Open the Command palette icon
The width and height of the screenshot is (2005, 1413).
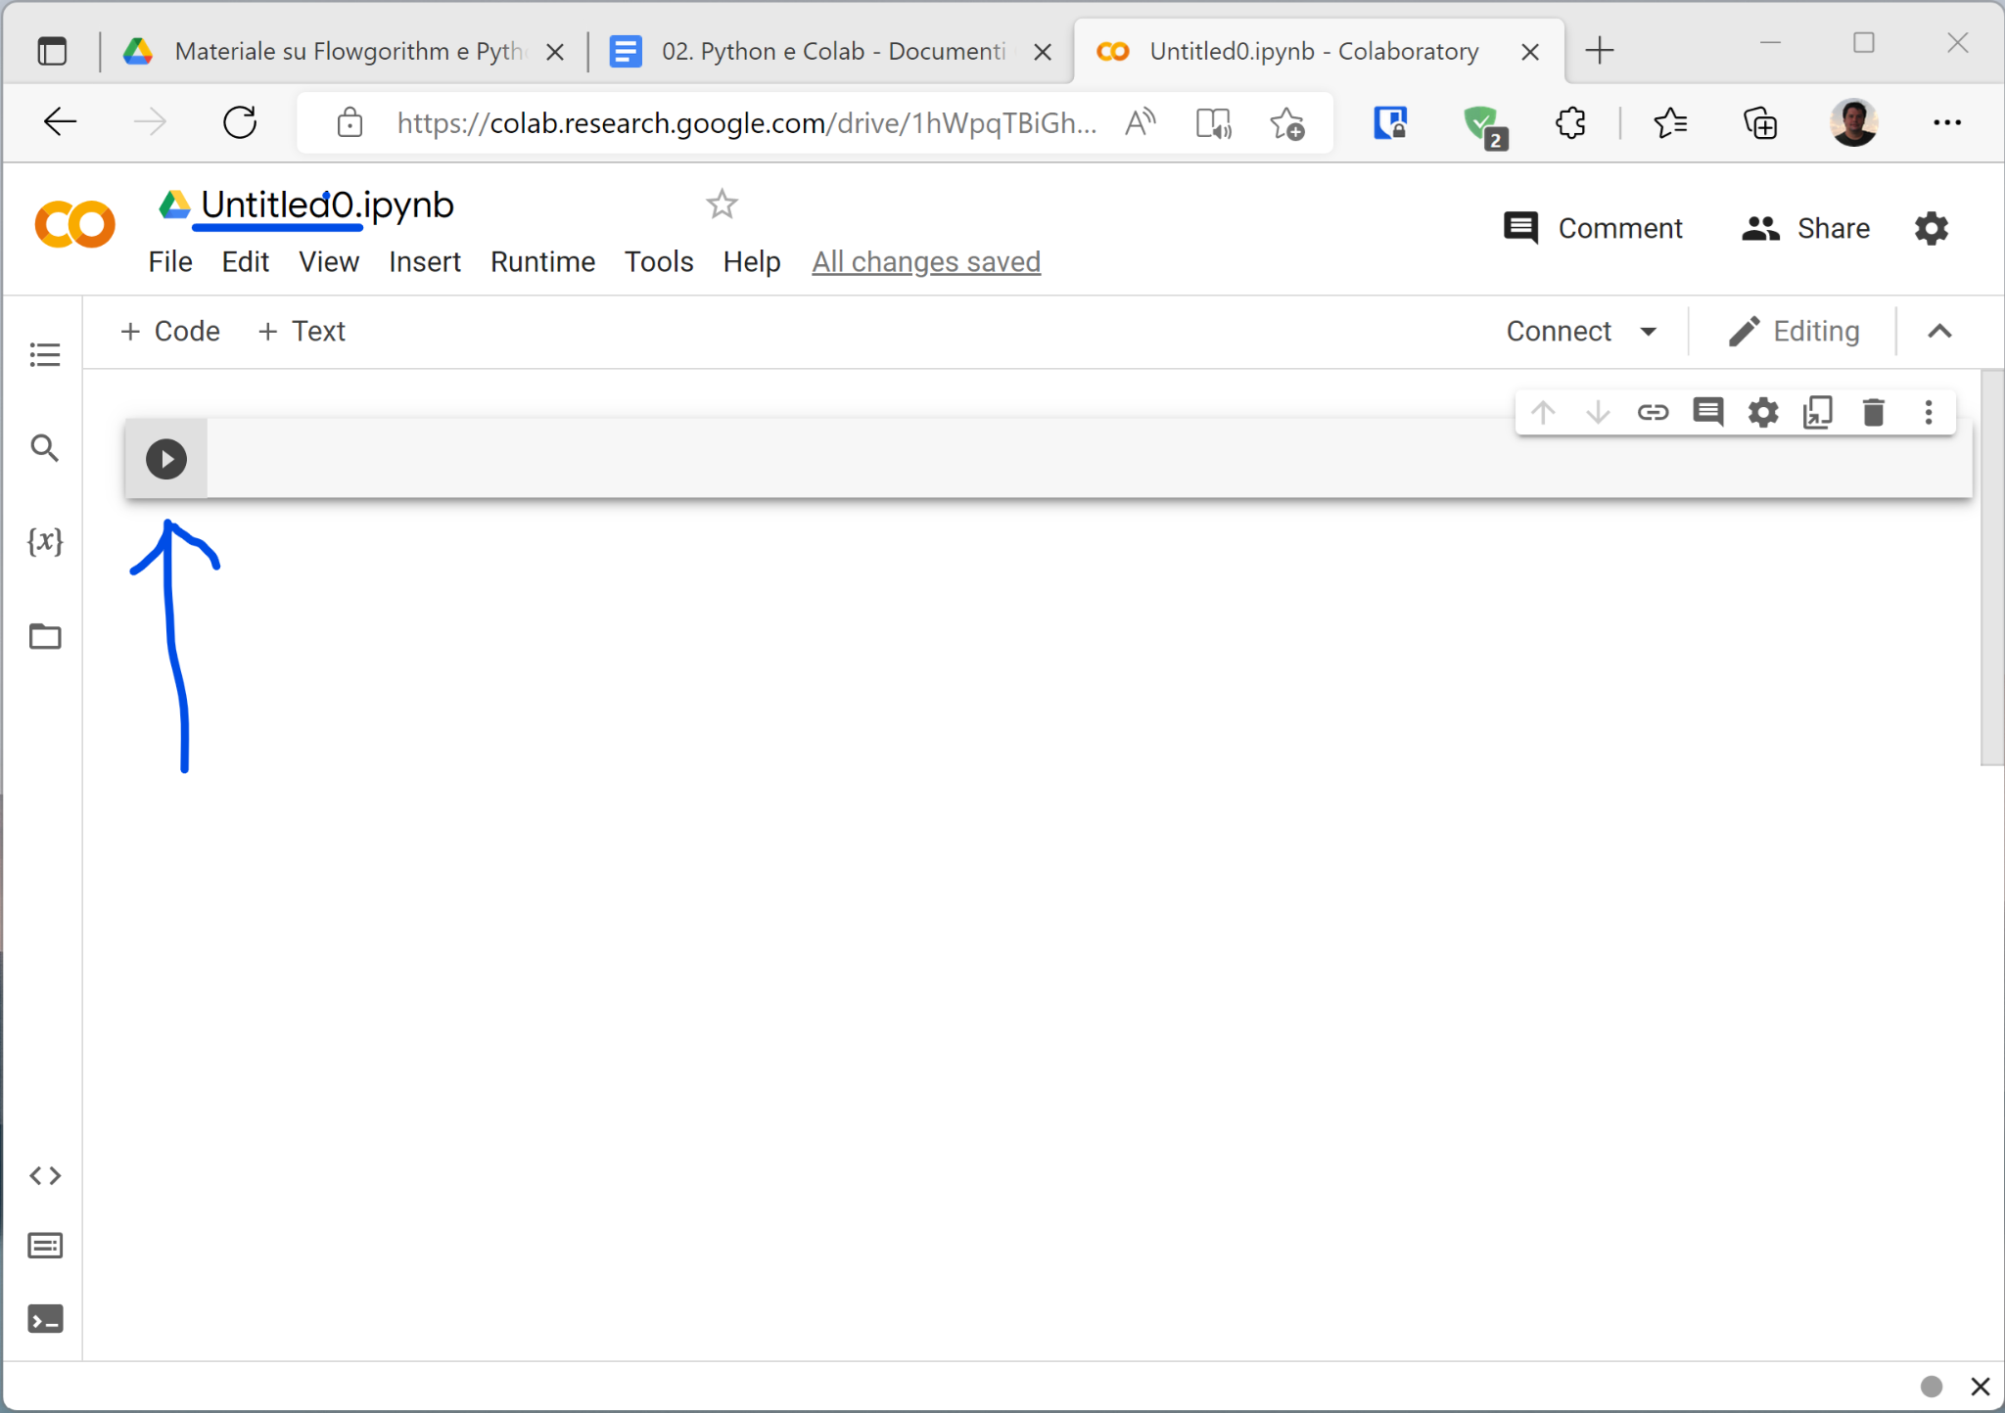tap(45, 1246)
